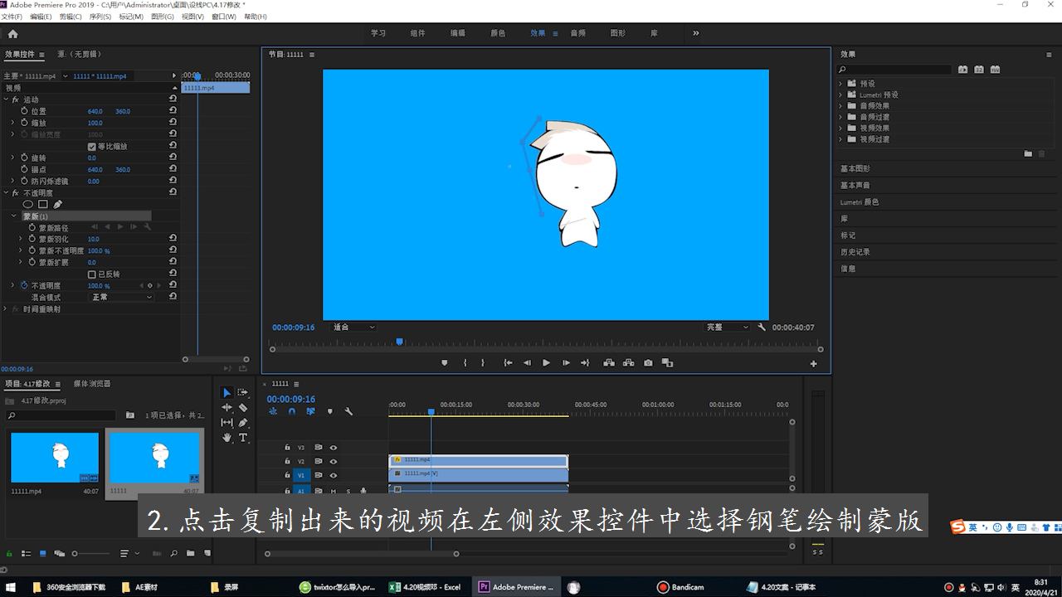Image resolution: width=1062 pixels, height=597 pixels.
Task: Collapse the Mask (1) group
Action: (x=13, y=216)
